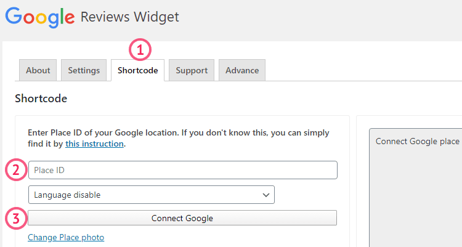
Task: Click the 'Shortcode' section heading
Action: pyautogui.click(x=41, y=99)
